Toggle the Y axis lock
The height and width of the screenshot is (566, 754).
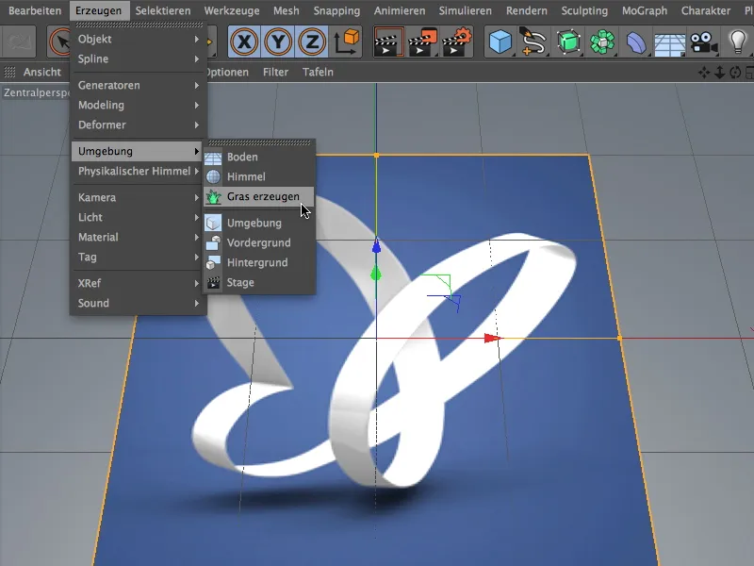(277, 42)
